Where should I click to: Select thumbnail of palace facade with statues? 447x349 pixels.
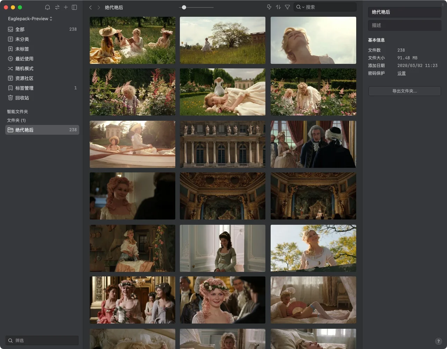pyautogui.click(x=222, y=144)
